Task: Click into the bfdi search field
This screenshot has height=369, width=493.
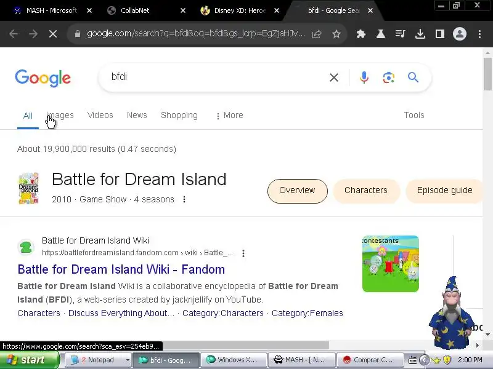Action: [x=214, y=77]
